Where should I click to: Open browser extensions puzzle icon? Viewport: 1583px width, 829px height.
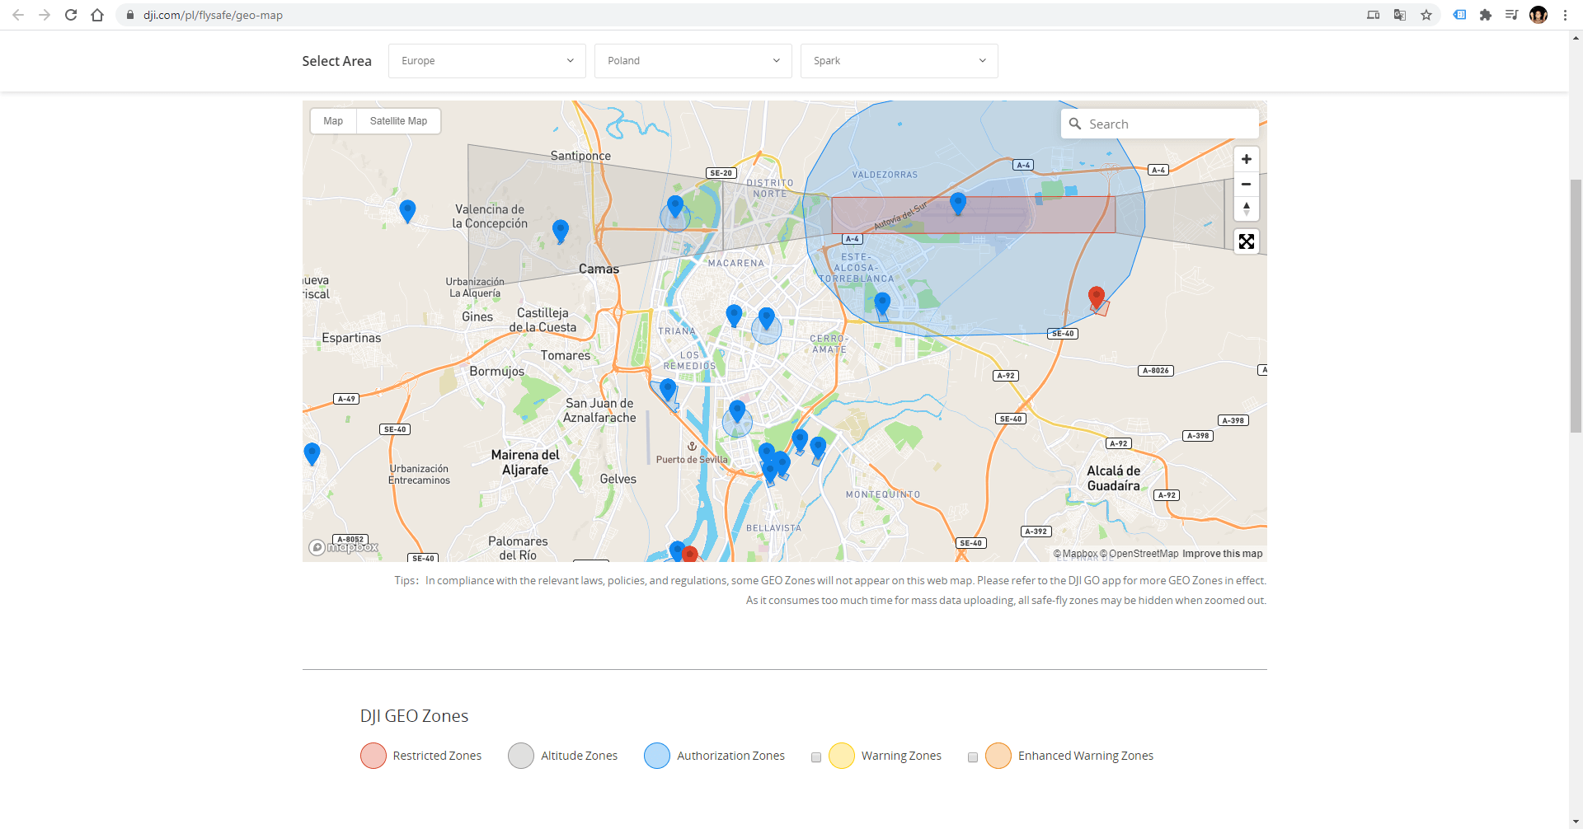(1486, 15)
